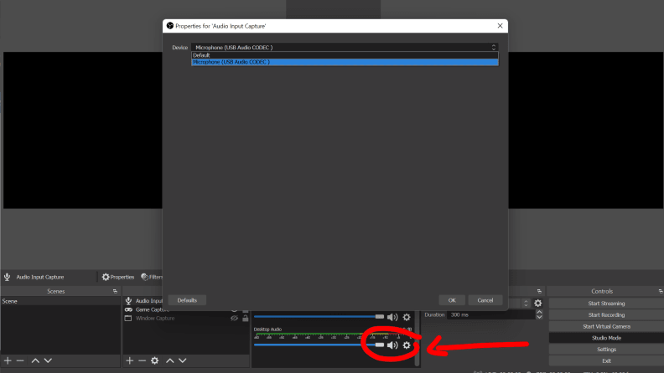Screen dimensions: 664x373
Task: Select Game Capture source row
Action: click(186, 309)
